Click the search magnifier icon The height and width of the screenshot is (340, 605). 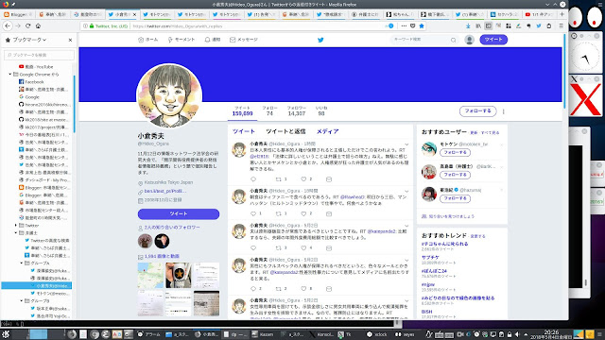click(x=454, y=40)
